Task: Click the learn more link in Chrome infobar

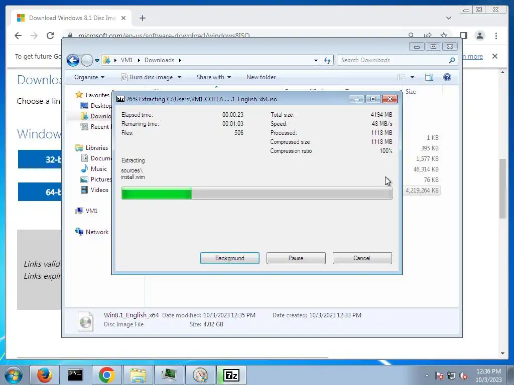Action: [x=473, y=56]
